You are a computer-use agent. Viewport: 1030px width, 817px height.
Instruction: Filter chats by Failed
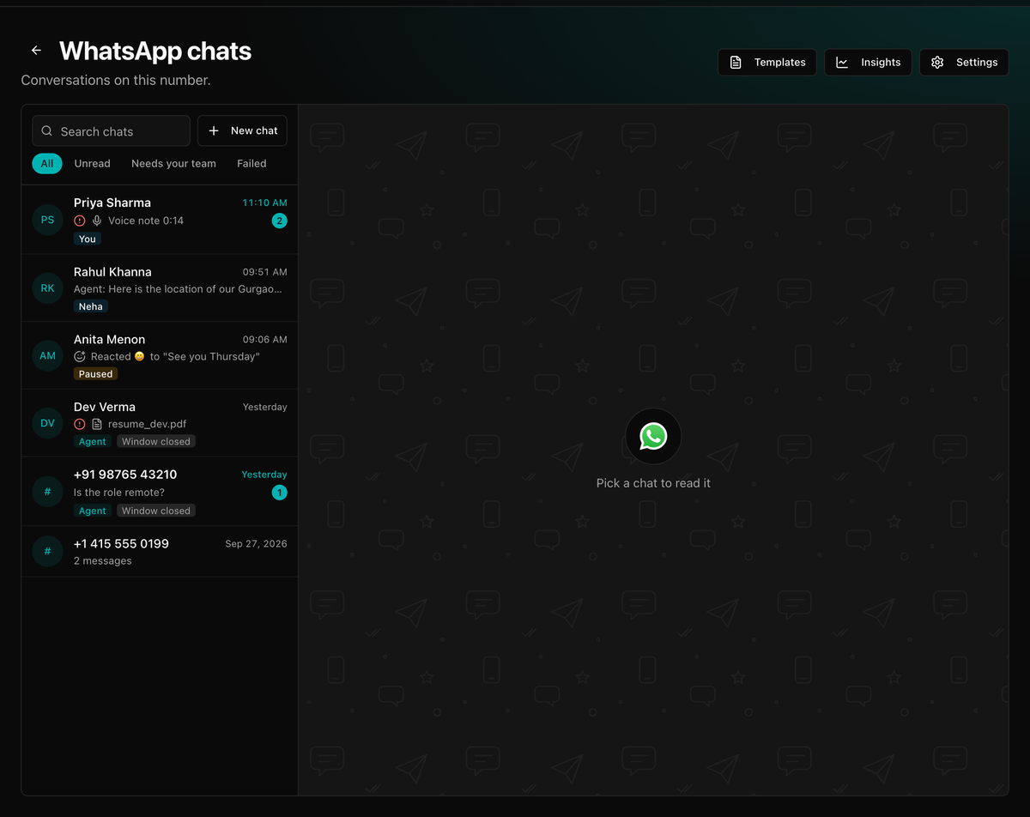251,163
